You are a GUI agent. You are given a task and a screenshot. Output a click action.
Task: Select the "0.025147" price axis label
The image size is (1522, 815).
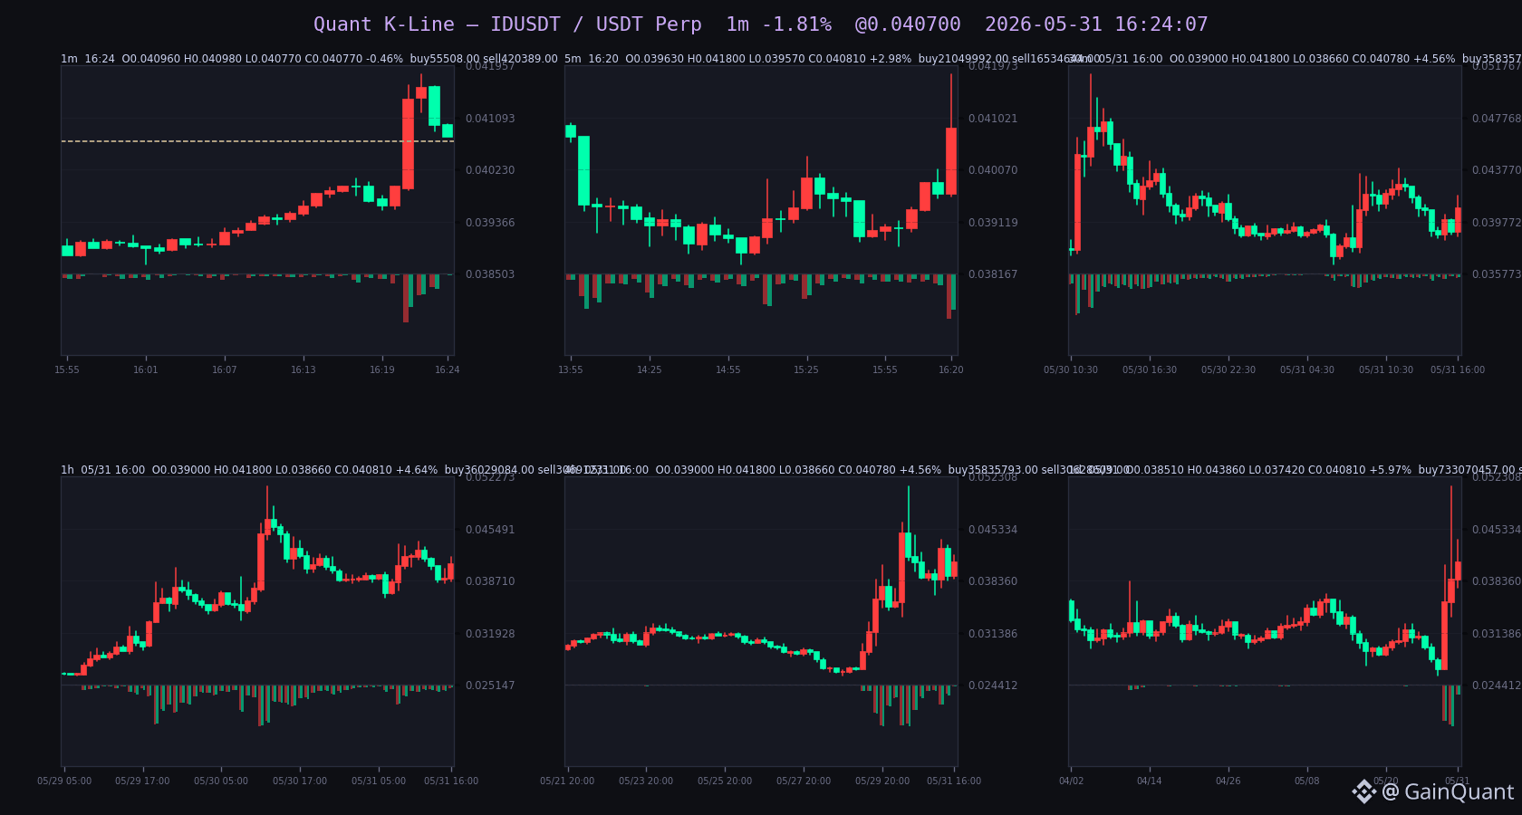click(x=490, y=686)
